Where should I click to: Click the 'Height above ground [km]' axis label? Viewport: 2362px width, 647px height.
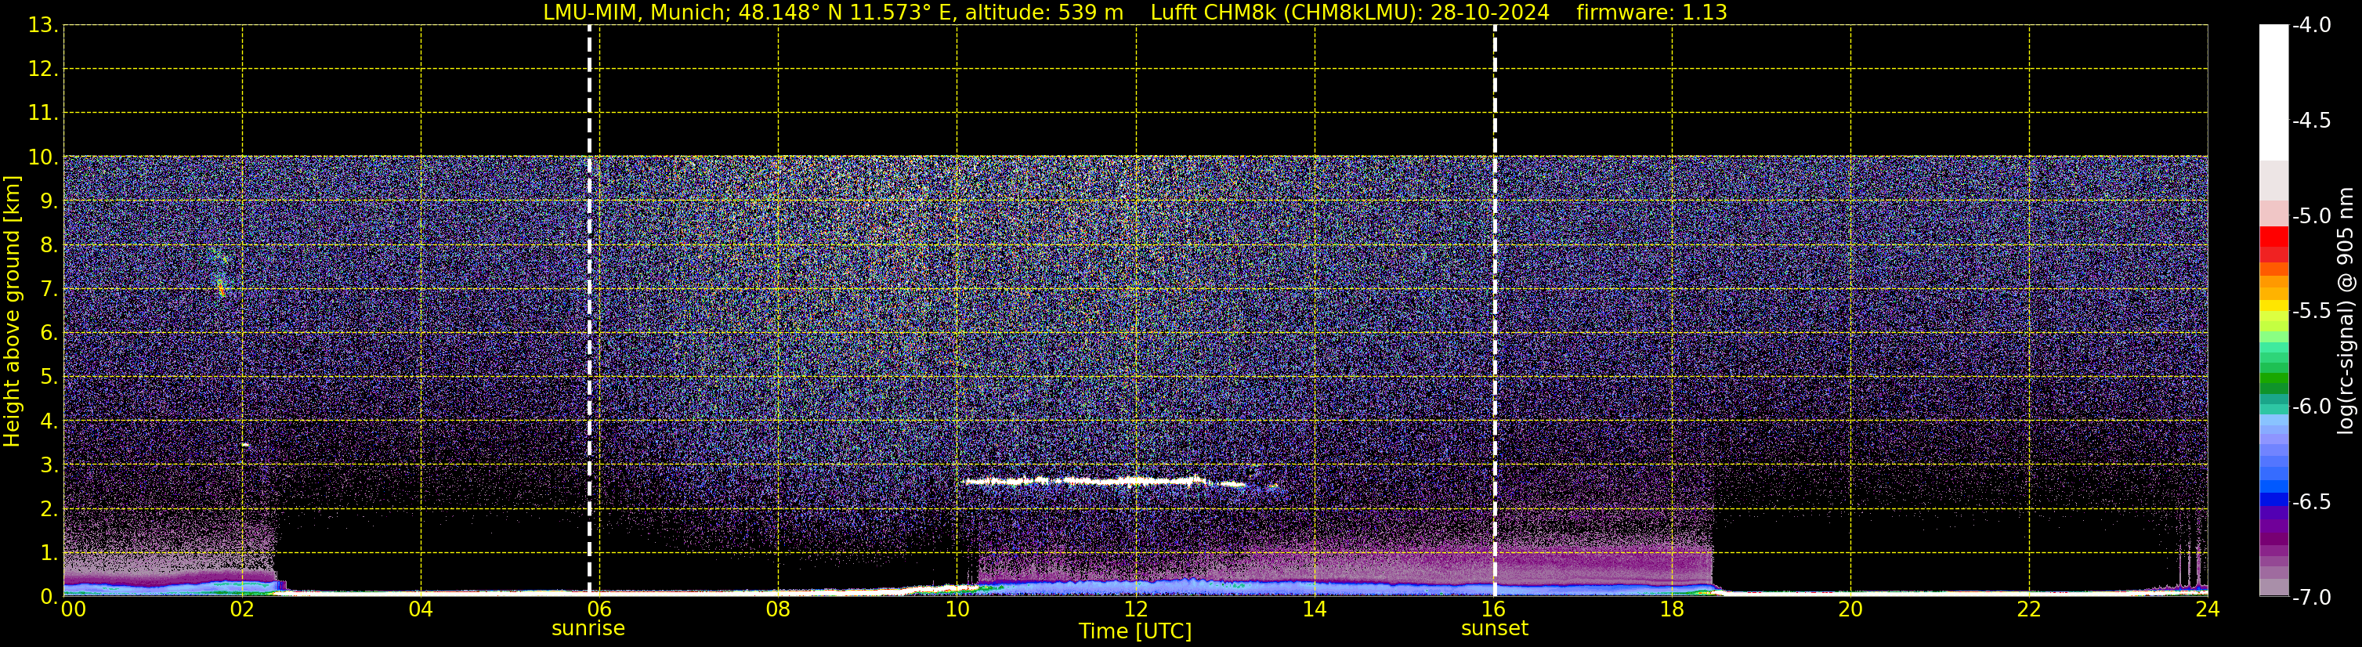click(12, 312)
